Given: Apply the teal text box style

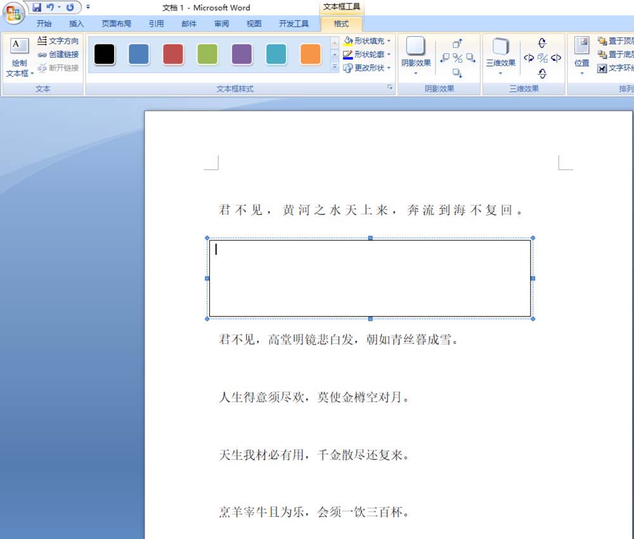Looking at the screenshot, I should click(276, 54).
